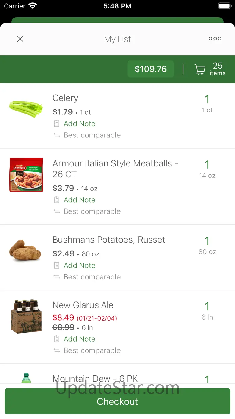
Task: Open Best comparable for Bushmans Potatoes
Action: [x=92, y=277]
